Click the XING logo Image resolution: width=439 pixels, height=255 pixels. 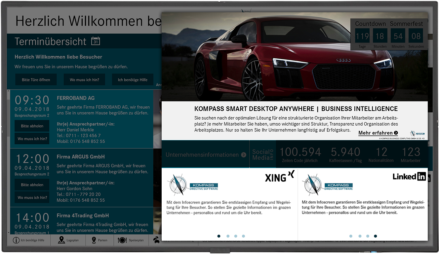tap(279, 177)
